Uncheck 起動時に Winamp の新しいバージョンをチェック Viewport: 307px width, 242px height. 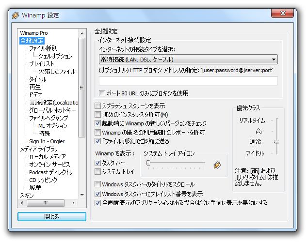click(x=97, y=123)
